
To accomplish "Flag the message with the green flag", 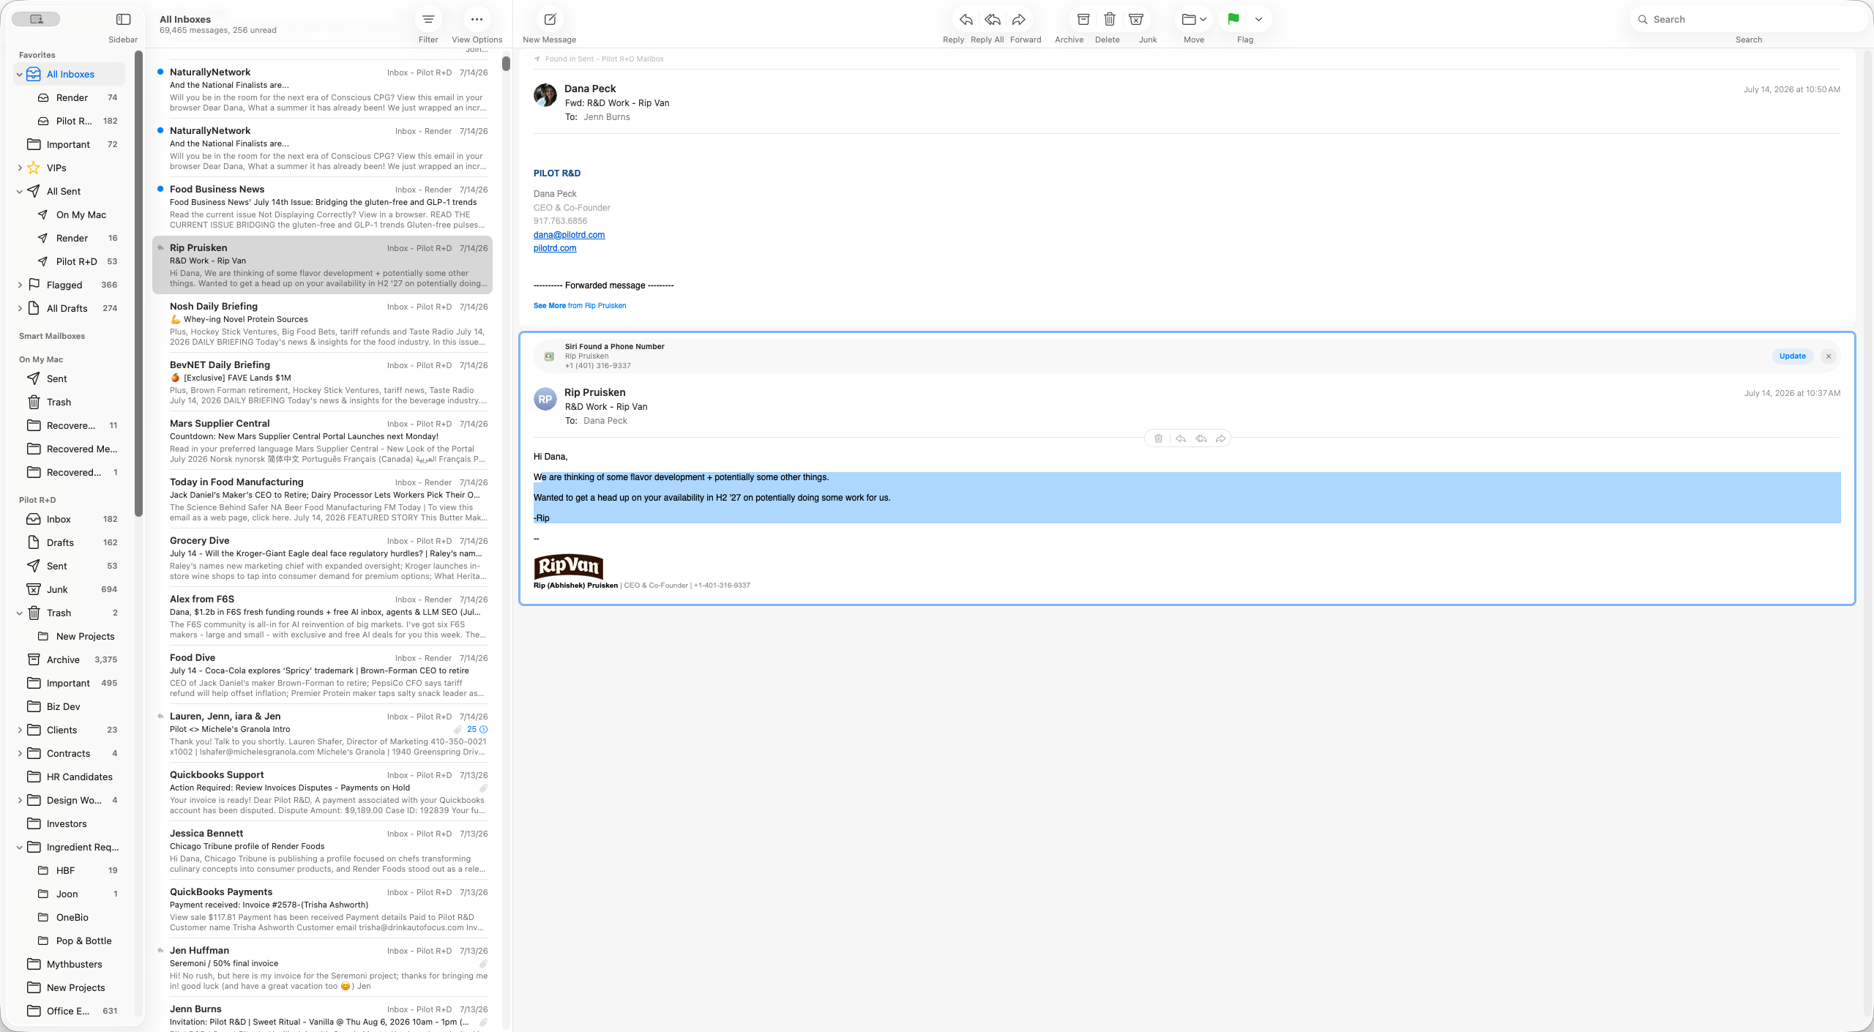I will (1233, 20).
